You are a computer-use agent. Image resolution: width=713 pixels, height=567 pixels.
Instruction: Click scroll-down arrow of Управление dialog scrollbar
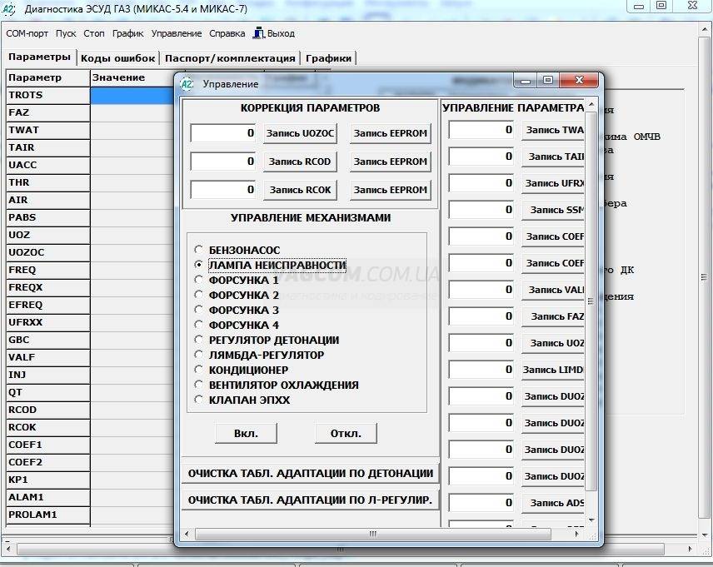(591, 520)
